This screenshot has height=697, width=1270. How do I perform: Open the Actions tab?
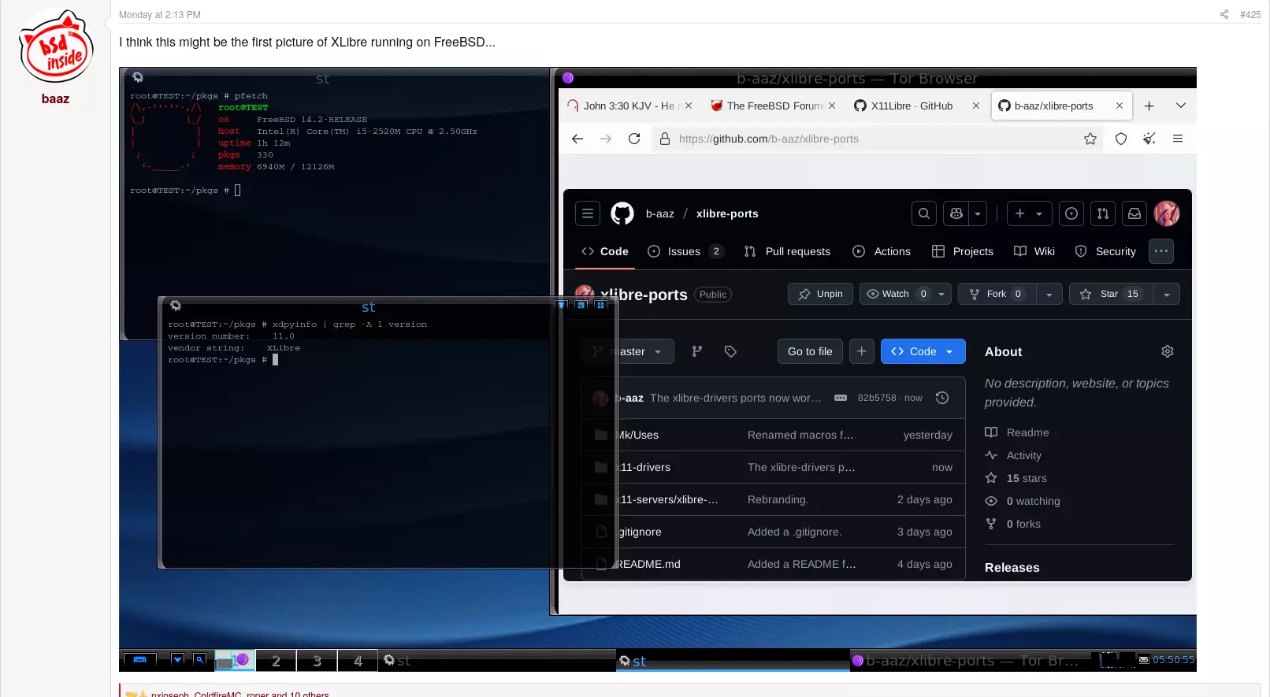point(882,251)
